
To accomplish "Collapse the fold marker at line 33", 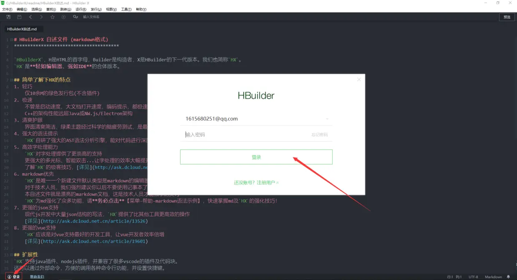I will (11, 255).
